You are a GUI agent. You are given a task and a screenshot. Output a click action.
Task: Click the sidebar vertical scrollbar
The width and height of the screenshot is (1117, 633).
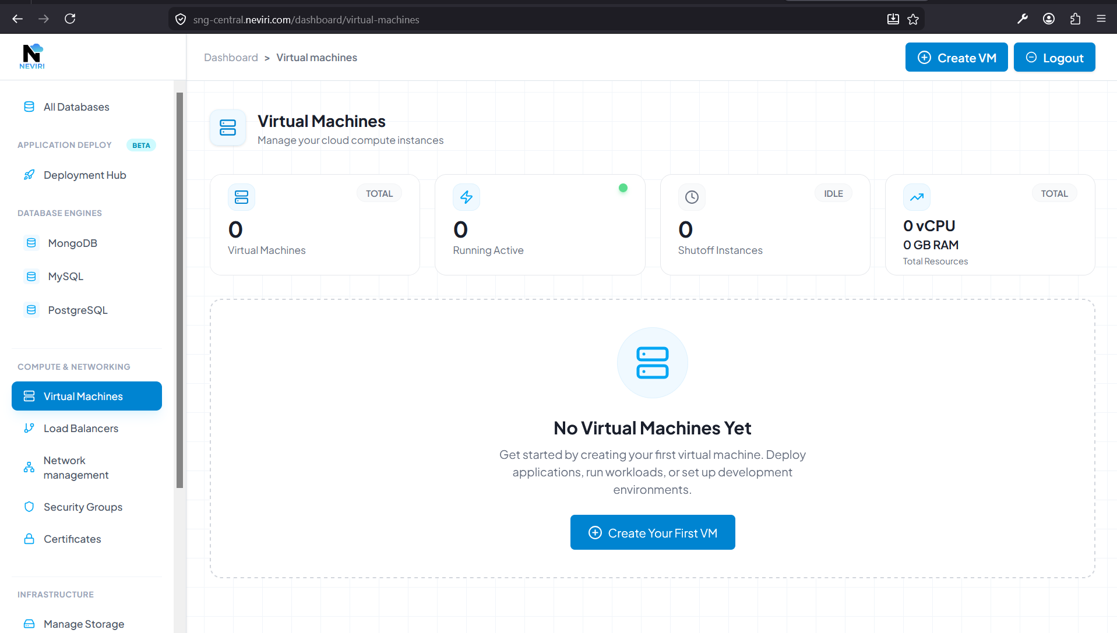tap(179, 290)
